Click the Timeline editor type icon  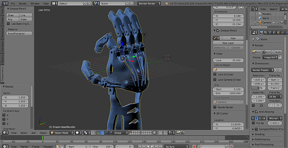tap(5, 146)
